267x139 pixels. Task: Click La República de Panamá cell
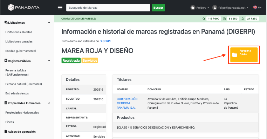tap(231, 103)
